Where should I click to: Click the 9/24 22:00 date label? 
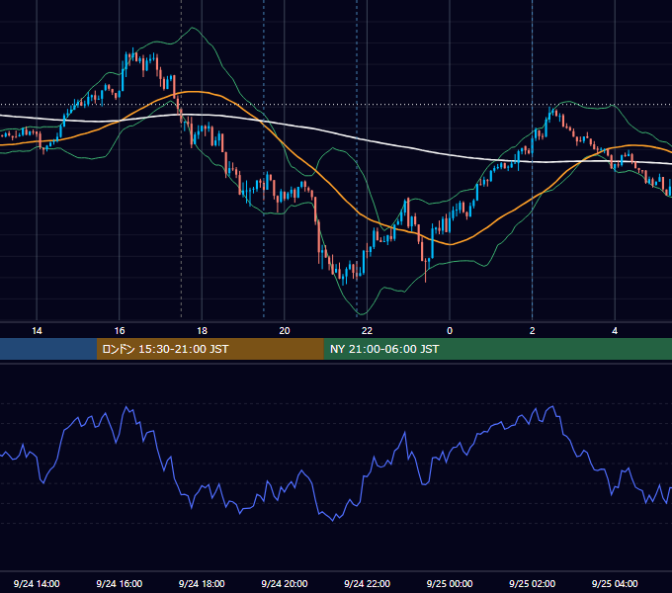[x=368, y=583]
